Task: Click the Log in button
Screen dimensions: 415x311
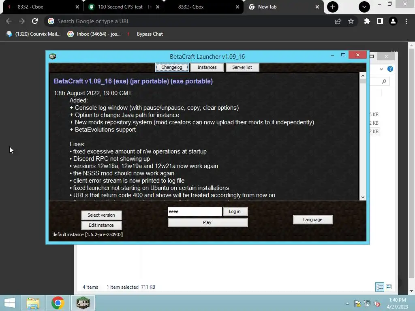Action: click(x=235, y=211)
